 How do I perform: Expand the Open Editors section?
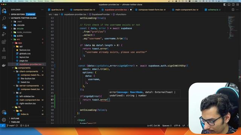coord(18,14)
